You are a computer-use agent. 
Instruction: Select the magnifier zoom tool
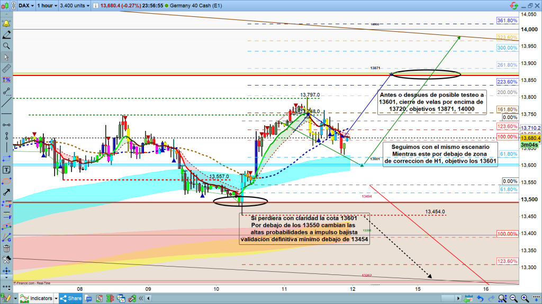coord(6,46)
